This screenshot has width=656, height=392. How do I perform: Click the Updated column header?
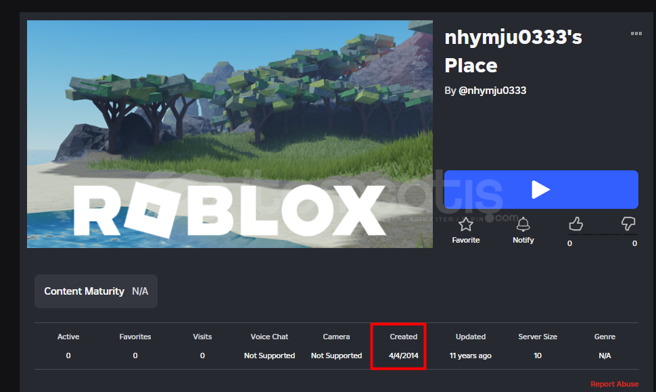click(x=470, y=337)
